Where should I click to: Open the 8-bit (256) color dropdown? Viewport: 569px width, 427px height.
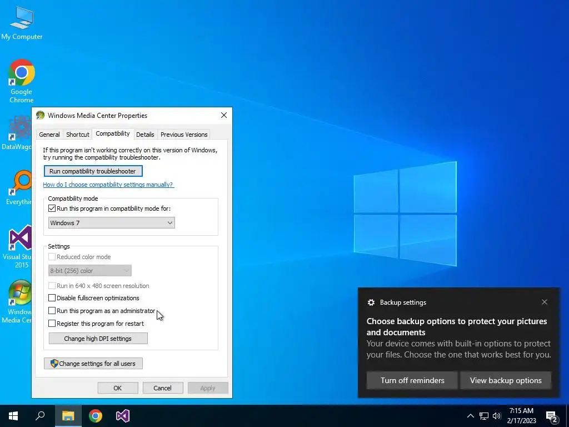(x=89, y=271)
